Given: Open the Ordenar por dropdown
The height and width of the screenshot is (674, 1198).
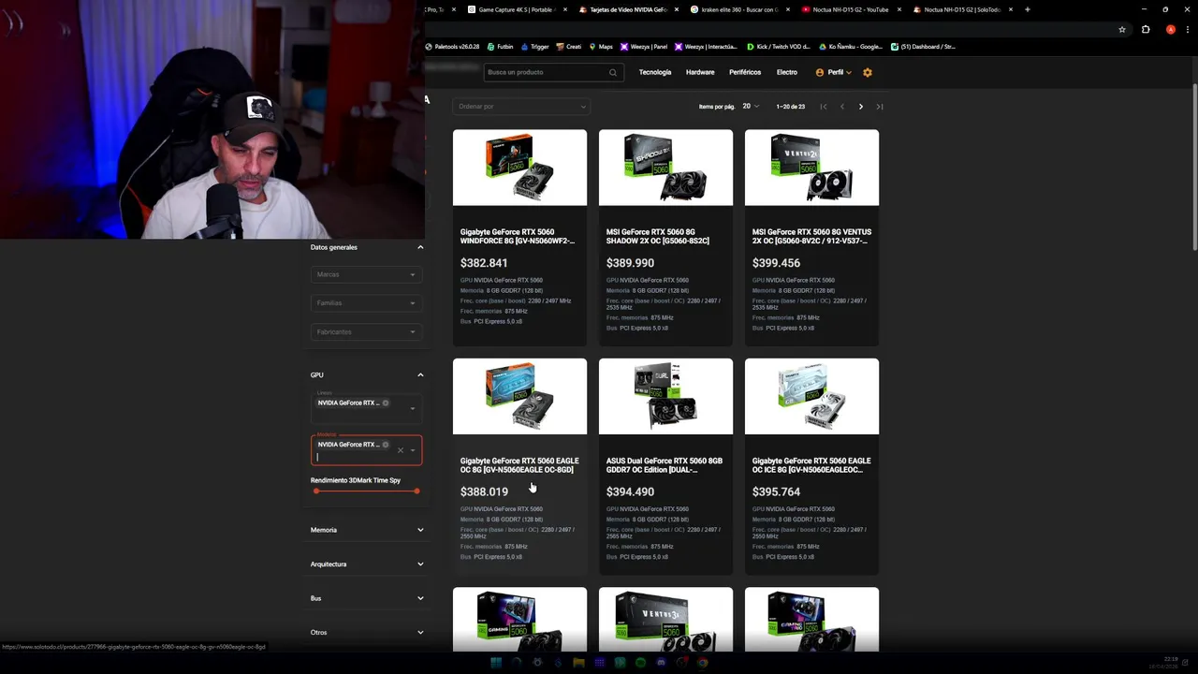Looking at the screenshot, I should click(520, 107).
